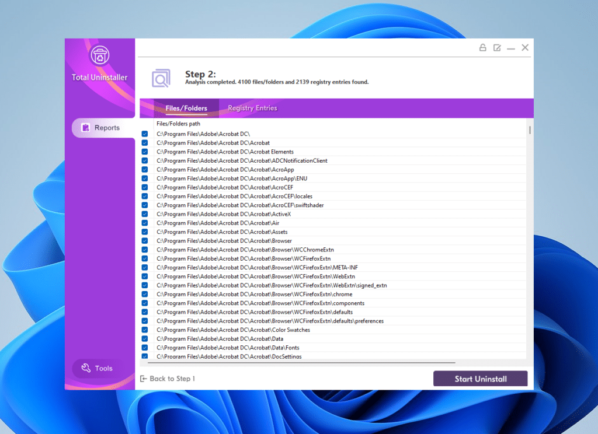
Task: Toggle checkbox for AcroApp\ENU row
Action: pyautogui.click(x=145, y=178)
